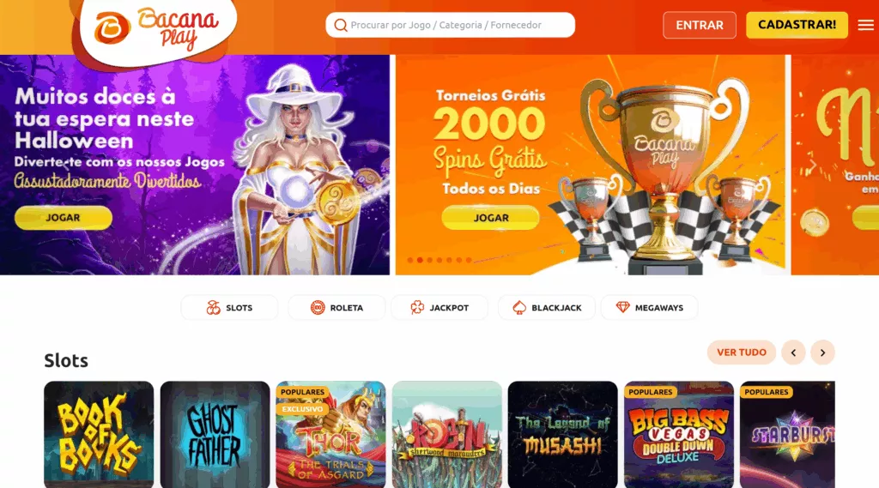Image resolution: width=879 pixels, height=488 pixels.
Task: Advance banner carousel with right arrow
Action: (x=812, y=166)
